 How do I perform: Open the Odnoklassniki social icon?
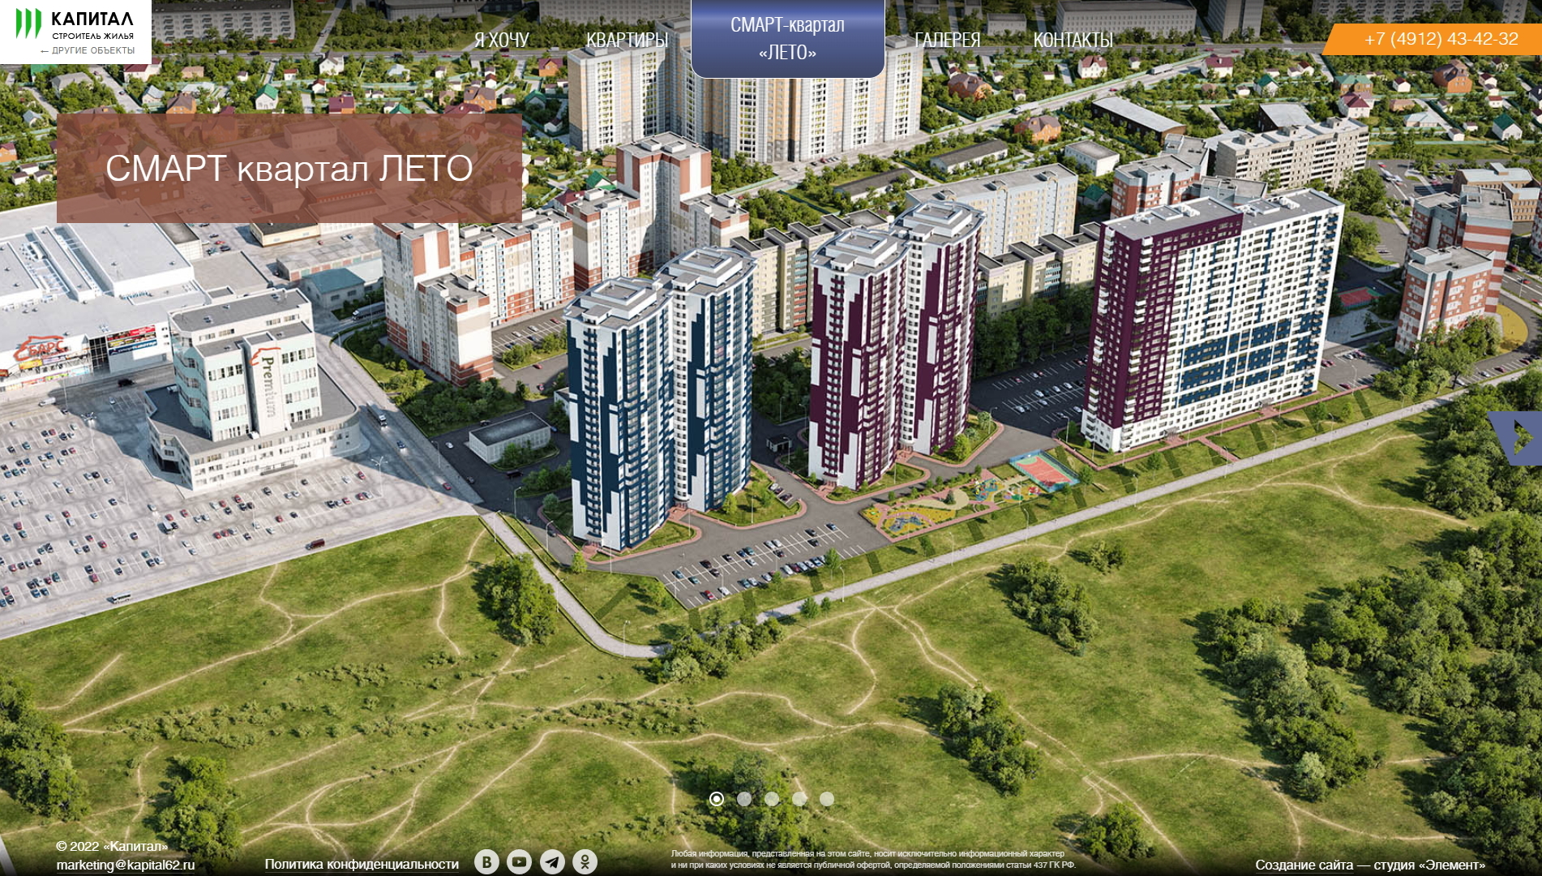585,861
